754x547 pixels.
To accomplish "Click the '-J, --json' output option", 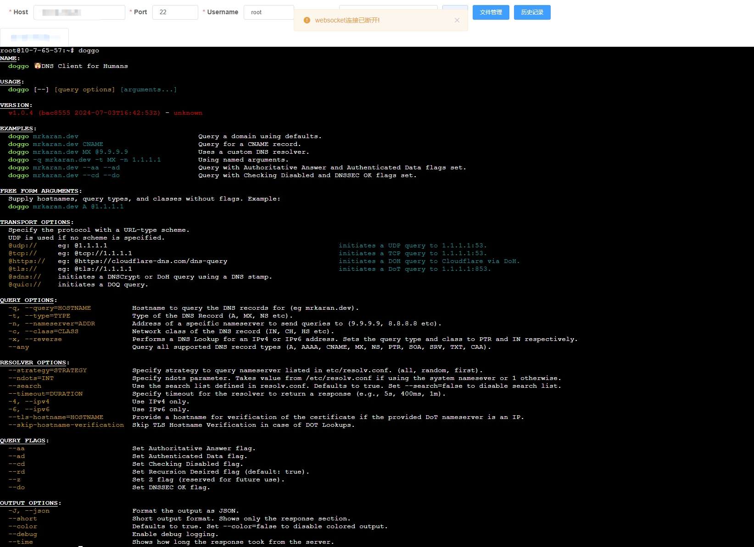I will pyautogui.click(x=29, y=511).
